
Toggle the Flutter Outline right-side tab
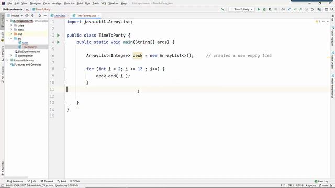point(333,60)
